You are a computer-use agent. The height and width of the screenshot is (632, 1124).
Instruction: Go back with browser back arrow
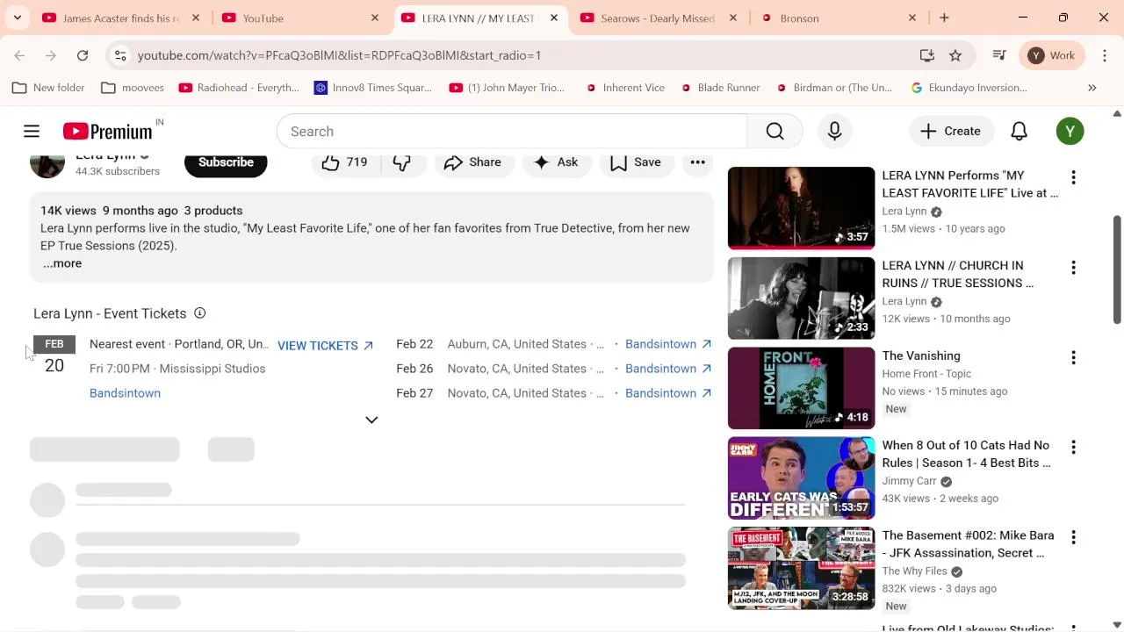click(19, 55)
